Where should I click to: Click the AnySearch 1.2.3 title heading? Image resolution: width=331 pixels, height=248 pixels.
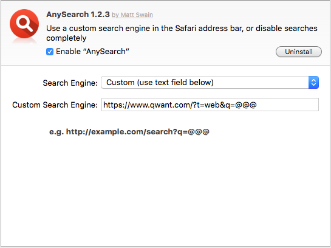(78, 15)
